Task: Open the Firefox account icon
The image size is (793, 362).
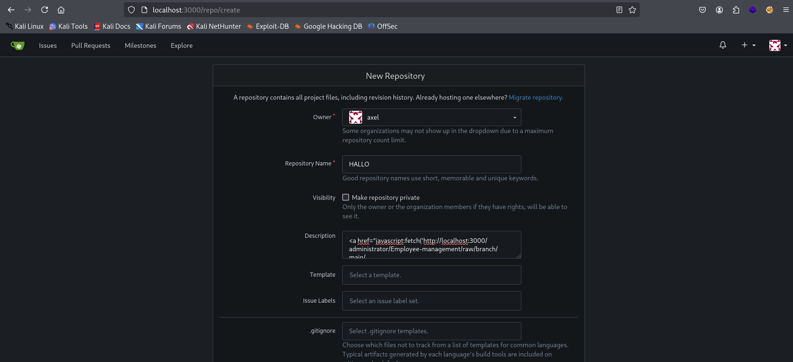Action: click(719, 10)
